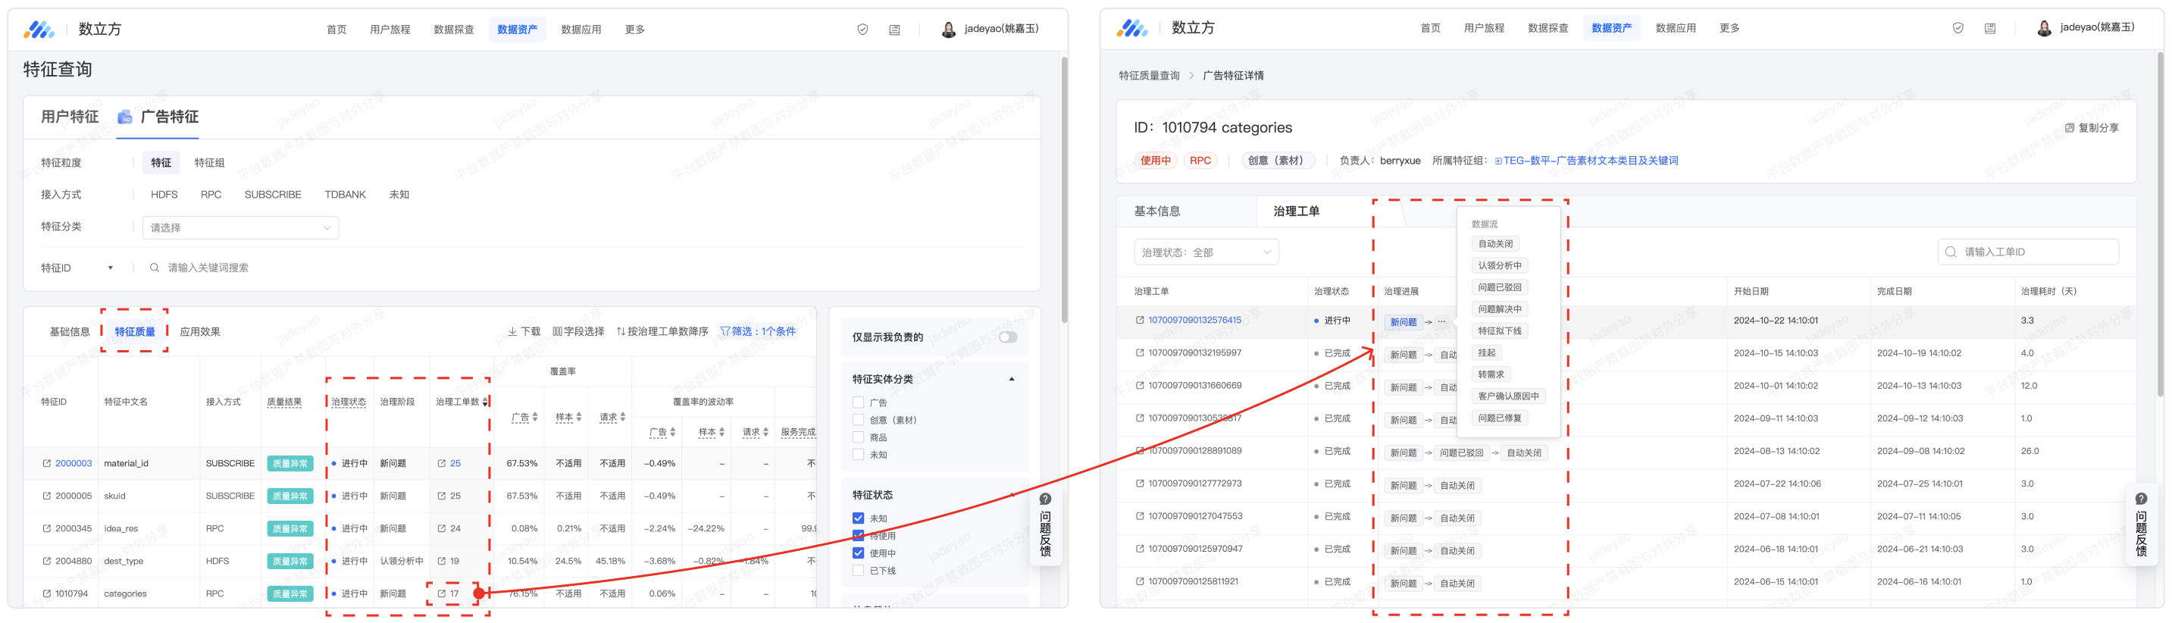
Task: Open the 特征分类 请选择 dropdown
Action: click(x=241, y=228)
